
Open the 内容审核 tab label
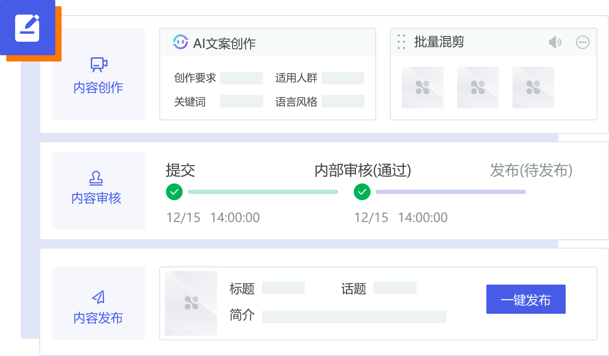97,198
